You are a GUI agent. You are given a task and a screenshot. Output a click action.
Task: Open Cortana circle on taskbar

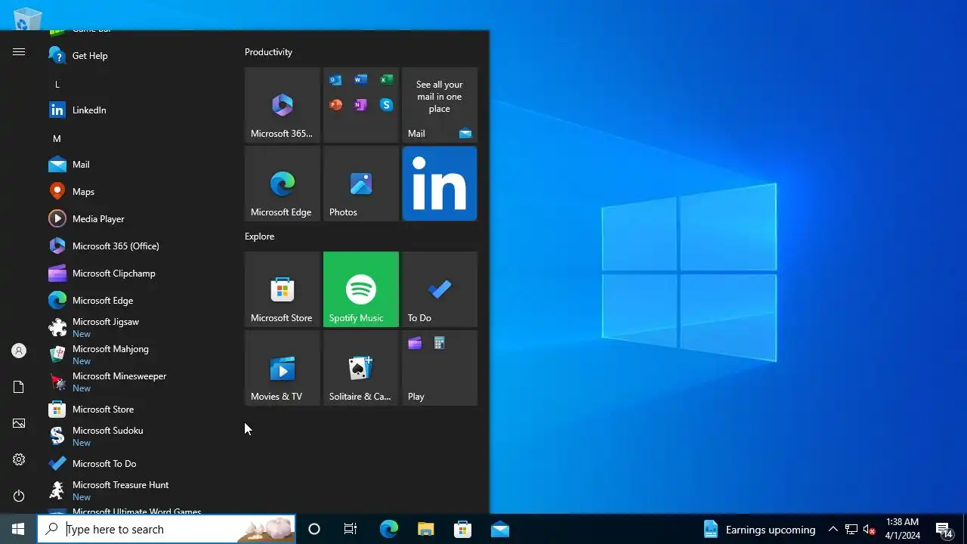click(314, 529)
